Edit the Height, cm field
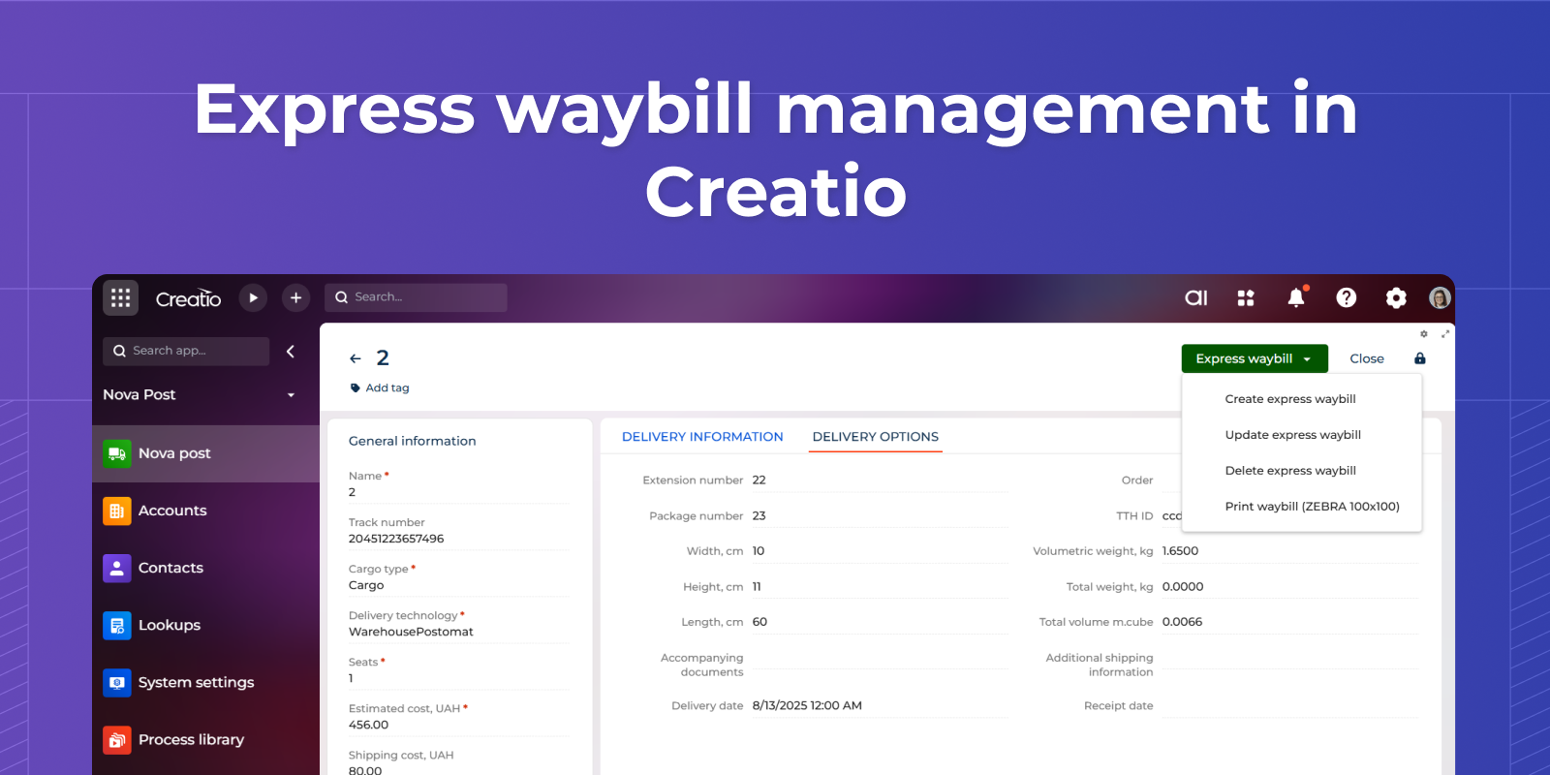 [x=879, y=587]
